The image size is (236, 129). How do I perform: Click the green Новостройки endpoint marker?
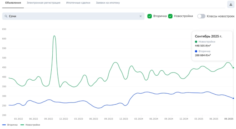pyautogui.click(x=233, y=68)
